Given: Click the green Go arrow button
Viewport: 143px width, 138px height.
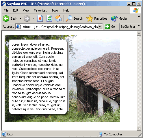Looking at the screenshot, I should pos(110,27).
